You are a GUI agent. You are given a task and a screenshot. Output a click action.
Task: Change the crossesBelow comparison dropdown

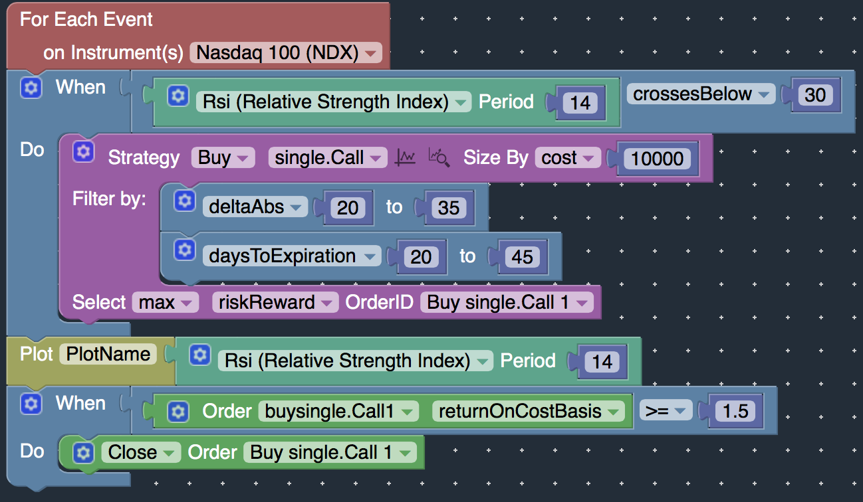click(701, 94)
